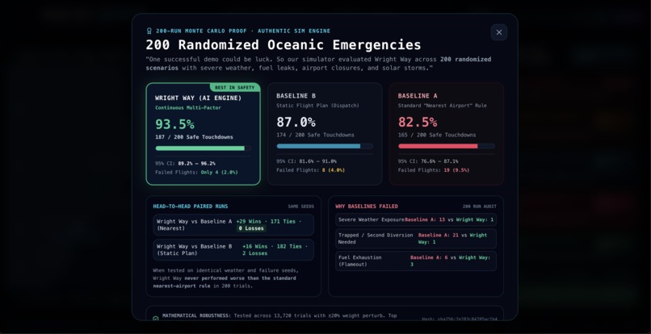Click the 82.5% Baseline A value
This screenshot has height=334, width=651.
pos(418,122)
